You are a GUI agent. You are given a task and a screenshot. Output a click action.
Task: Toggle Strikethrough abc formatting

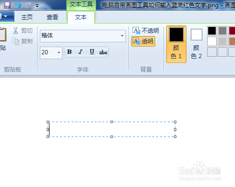[103, 52]
